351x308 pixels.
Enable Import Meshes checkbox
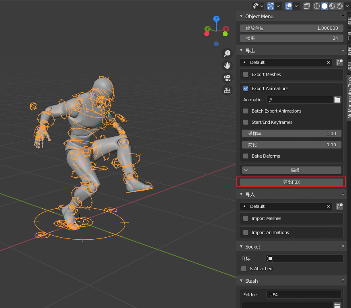tap(246, 218)
